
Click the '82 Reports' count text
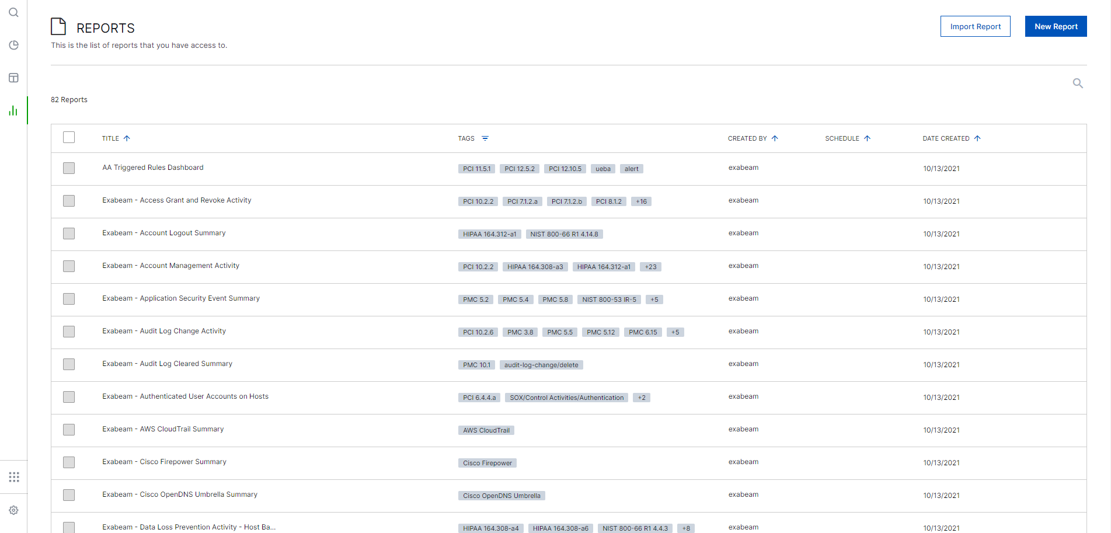69,100
